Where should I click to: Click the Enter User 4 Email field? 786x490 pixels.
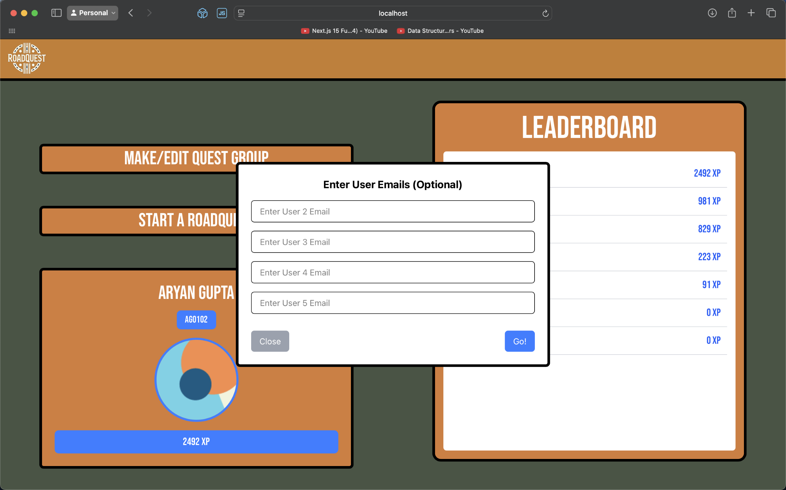(x=392, y=272)
